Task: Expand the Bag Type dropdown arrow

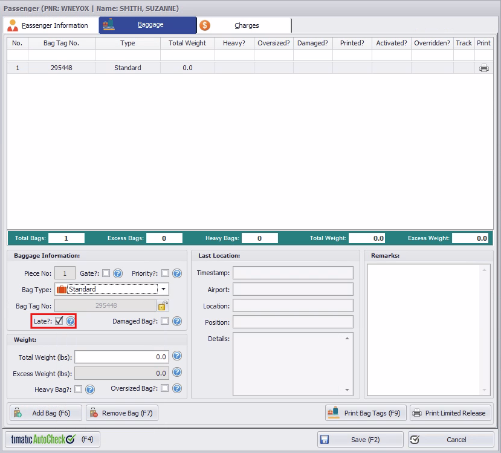Action: [x=163, y=289]
